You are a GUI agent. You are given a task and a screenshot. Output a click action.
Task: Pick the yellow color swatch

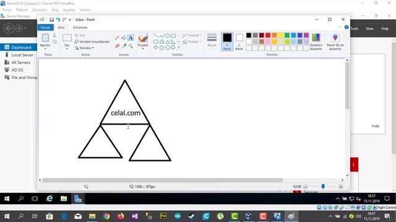[280, 35]
